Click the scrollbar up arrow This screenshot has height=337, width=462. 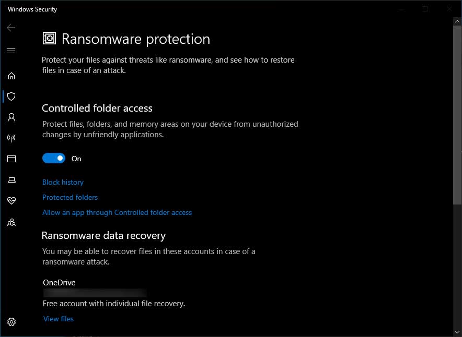point(457,22)
